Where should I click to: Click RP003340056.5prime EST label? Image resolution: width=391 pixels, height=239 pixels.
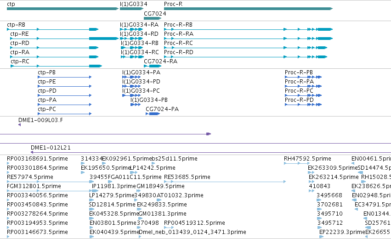(37, 196)
